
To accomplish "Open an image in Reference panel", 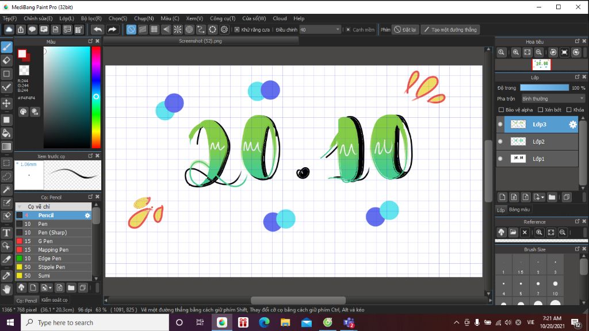I will 513,232.
